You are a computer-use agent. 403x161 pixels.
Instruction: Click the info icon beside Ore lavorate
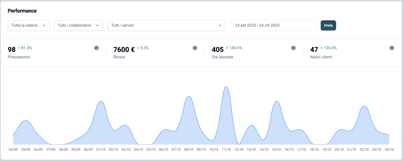[293, 48]
